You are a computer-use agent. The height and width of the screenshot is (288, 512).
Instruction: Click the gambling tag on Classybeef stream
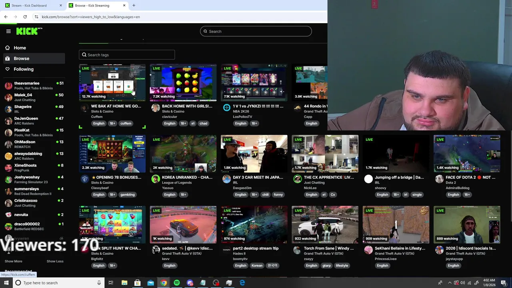127,194
